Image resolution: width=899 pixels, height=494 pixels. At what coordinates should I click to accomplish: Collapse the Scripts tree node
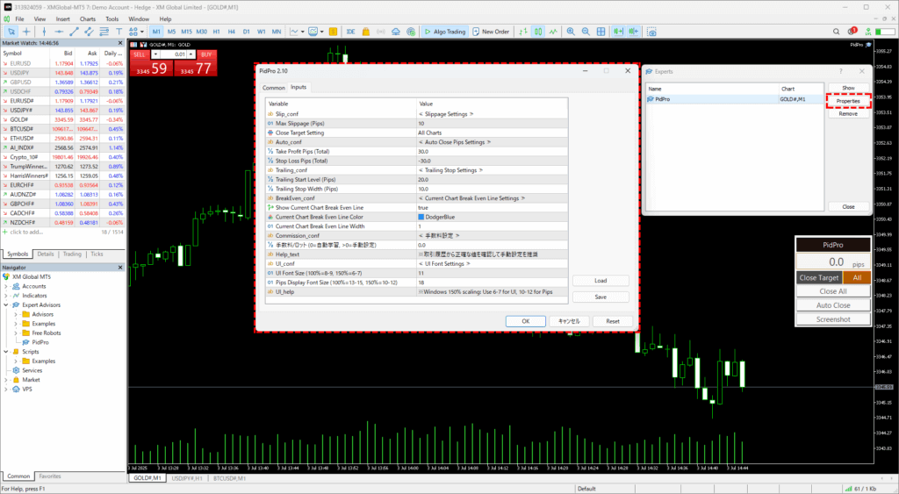[6, 351]
